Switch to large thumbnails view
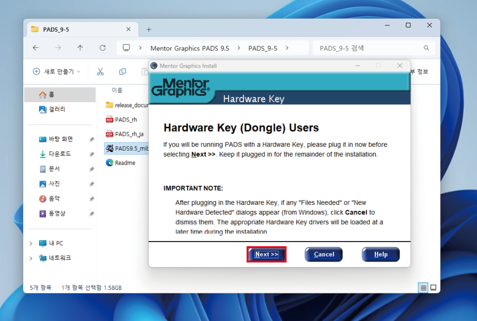Viewport: 477px width, 321px height. [434, 287]
